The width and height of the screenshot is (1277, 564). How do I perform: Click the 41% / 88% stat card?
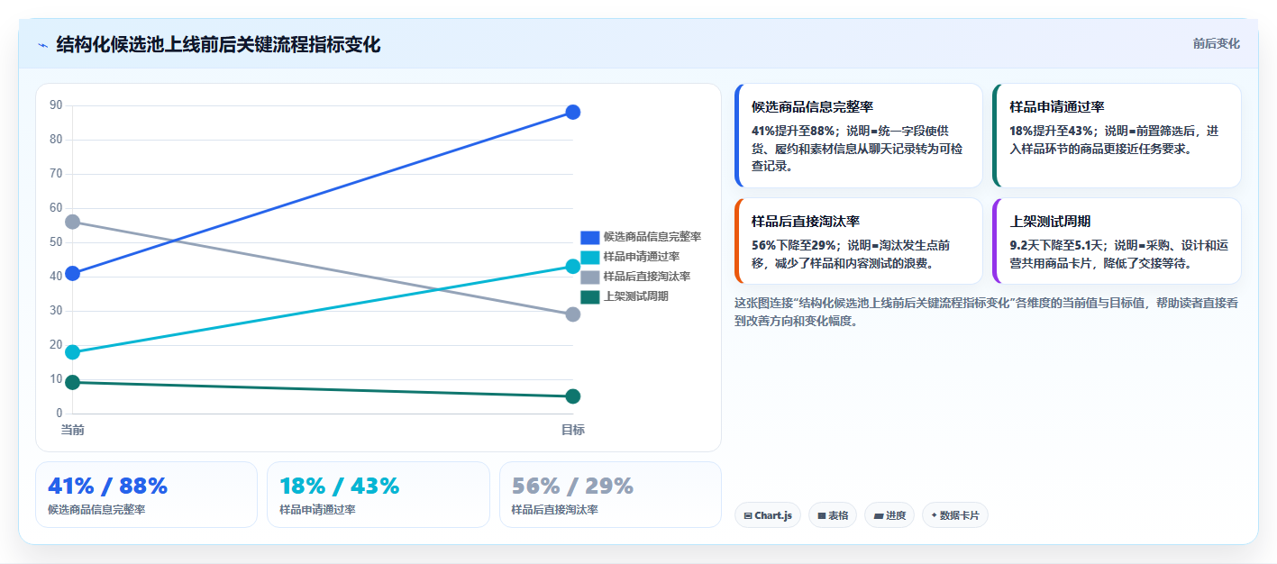coord(146,495)
